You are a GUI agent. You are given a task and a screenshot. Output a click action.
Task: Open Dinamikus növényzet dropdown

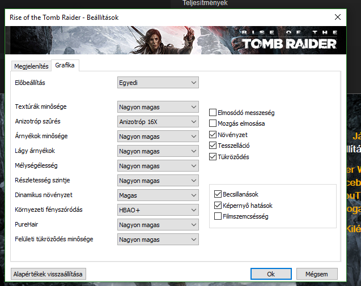[158, 195]
